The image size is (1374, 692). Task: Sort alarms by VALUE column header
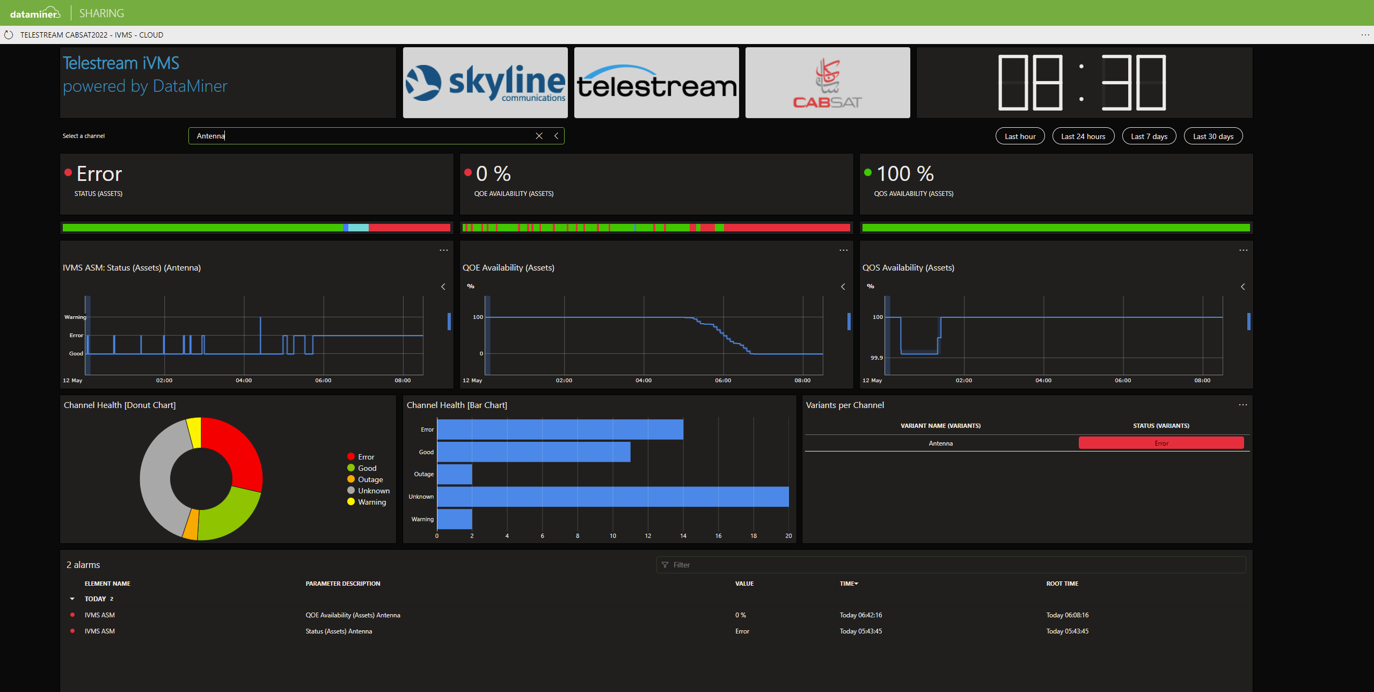744,584
